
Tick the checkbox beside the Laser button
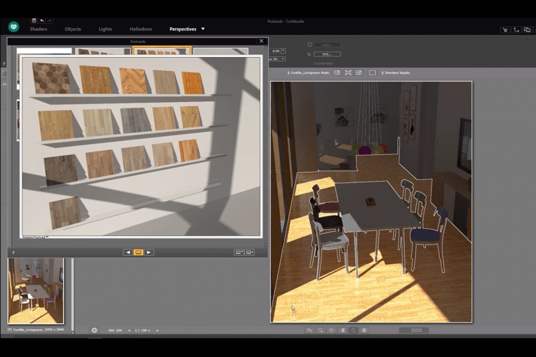(x=310, y=45)
